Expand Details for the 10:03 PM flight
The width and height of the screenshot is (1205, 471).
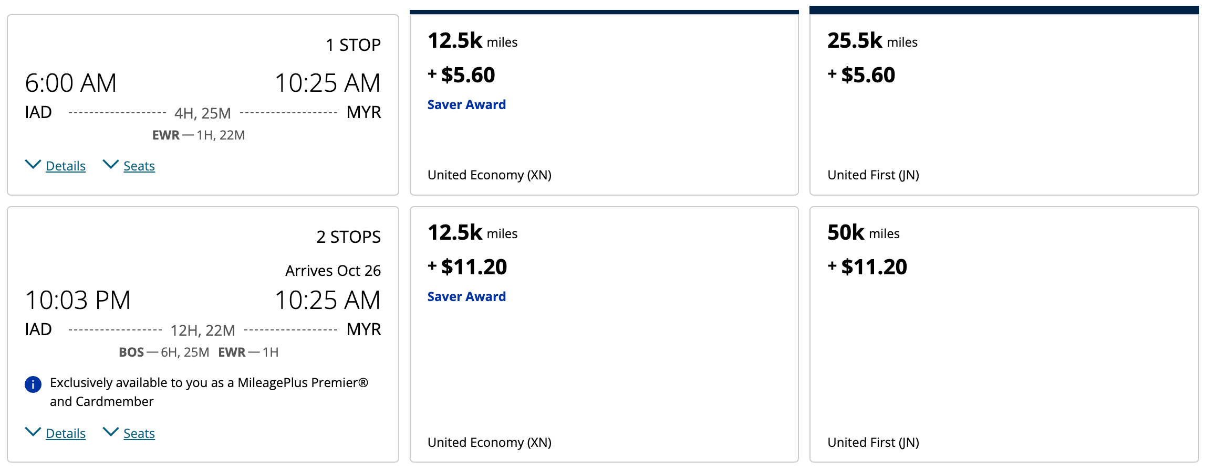[65, 434]
